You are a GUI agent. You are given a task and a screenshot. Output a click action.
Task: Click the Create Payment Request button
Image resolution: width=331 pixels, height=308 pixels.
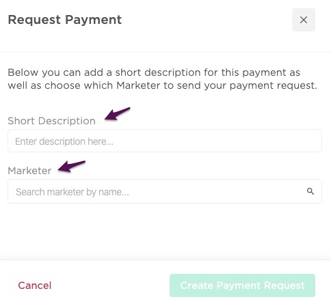click(242, 285)
